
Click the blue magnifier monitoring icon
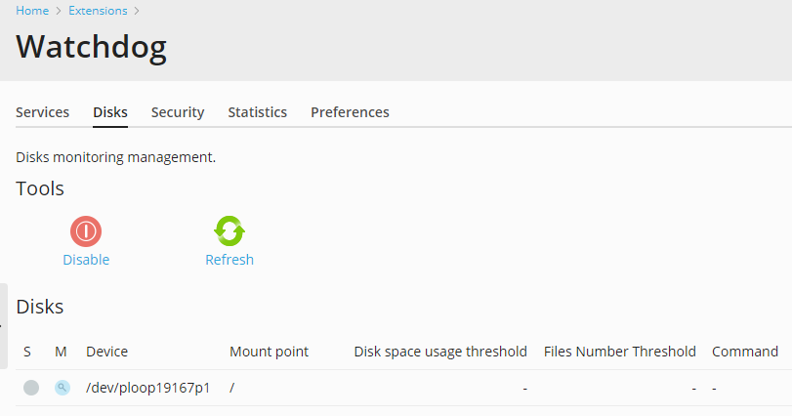pyautogui.click(x=63, y=388)
